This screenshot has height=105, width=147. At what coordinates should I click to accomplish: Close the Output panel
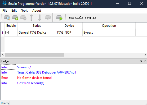coord(145,61)
